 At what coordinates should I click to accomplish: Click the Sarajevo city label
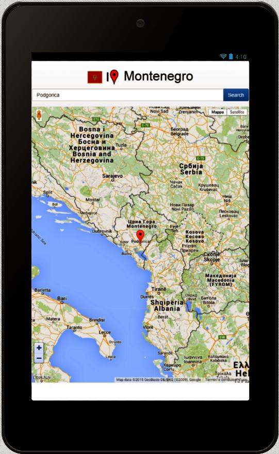point(112,176)
